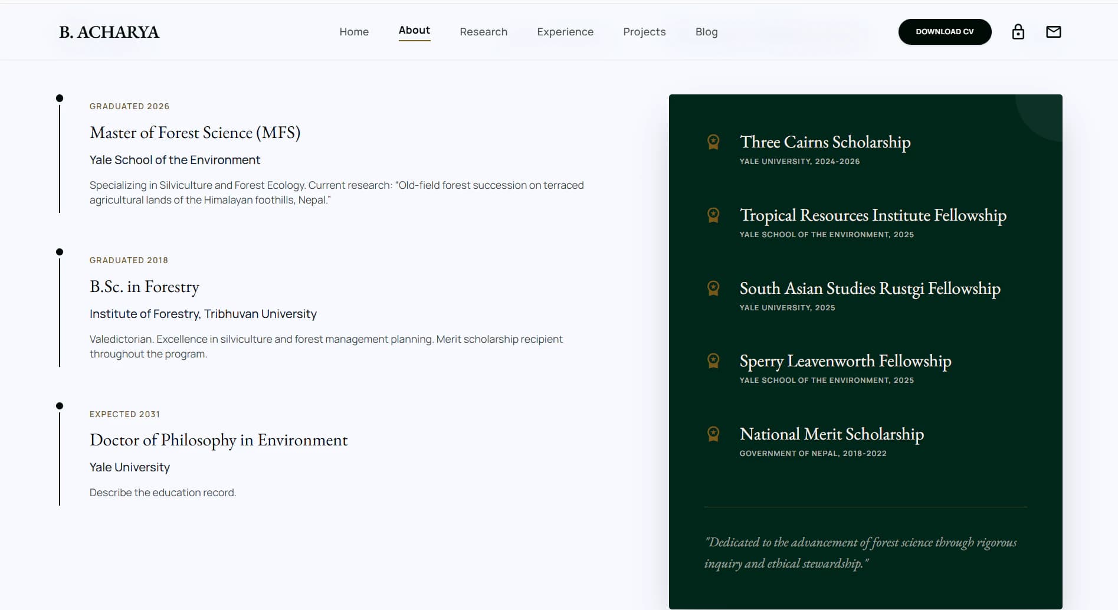Click the Download CV button
Viewport: 1118px width, 610px height.
click(945, 32)
